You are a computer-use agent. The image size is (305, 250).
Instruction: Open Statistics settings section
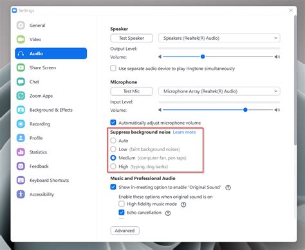tap(51, 152)
